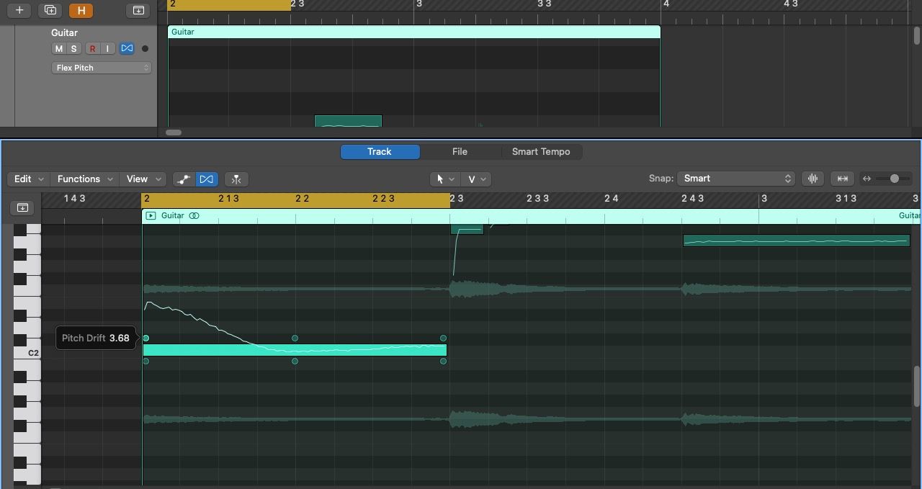The image size is (922, 489).
Task: Open the pointer tool dropdown
Action: [x=444, y=179]
